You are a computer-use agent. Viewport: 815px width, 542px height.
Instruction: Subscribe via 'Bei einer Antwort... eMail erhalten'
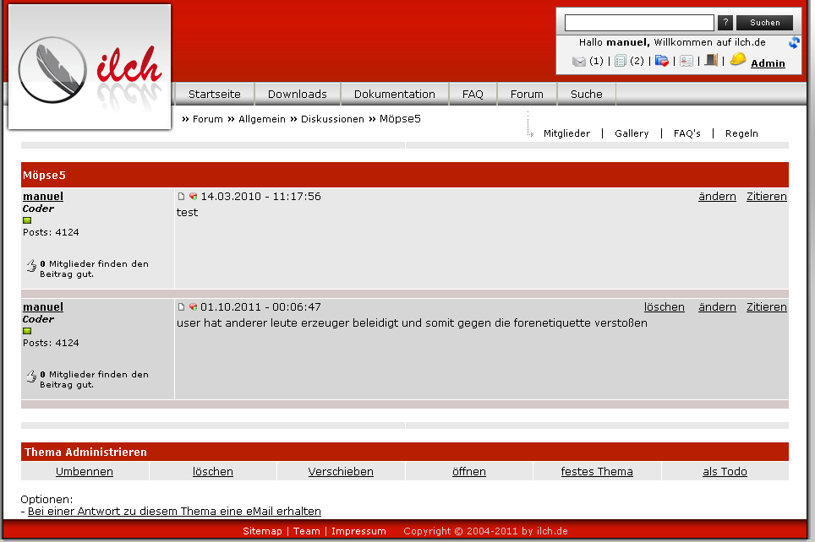point(174,511)
